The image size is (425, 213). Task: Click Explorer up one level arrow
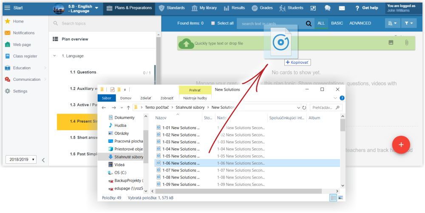coord(128,108)
